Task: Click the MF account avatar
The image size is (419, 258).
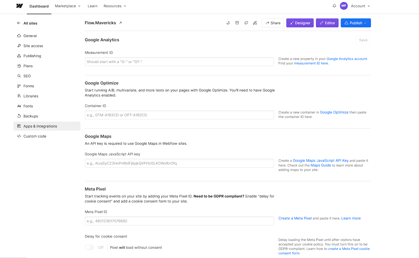Action: click(x=344, y=6)
